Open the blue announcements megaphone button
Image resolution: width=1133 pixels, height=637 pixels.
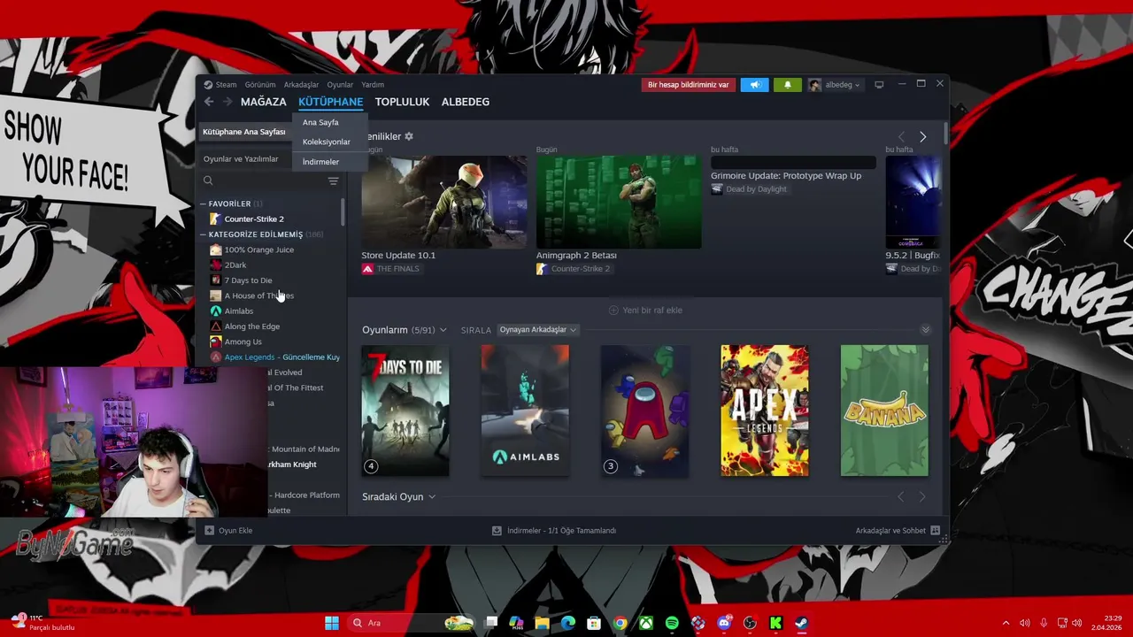[754, 85]
